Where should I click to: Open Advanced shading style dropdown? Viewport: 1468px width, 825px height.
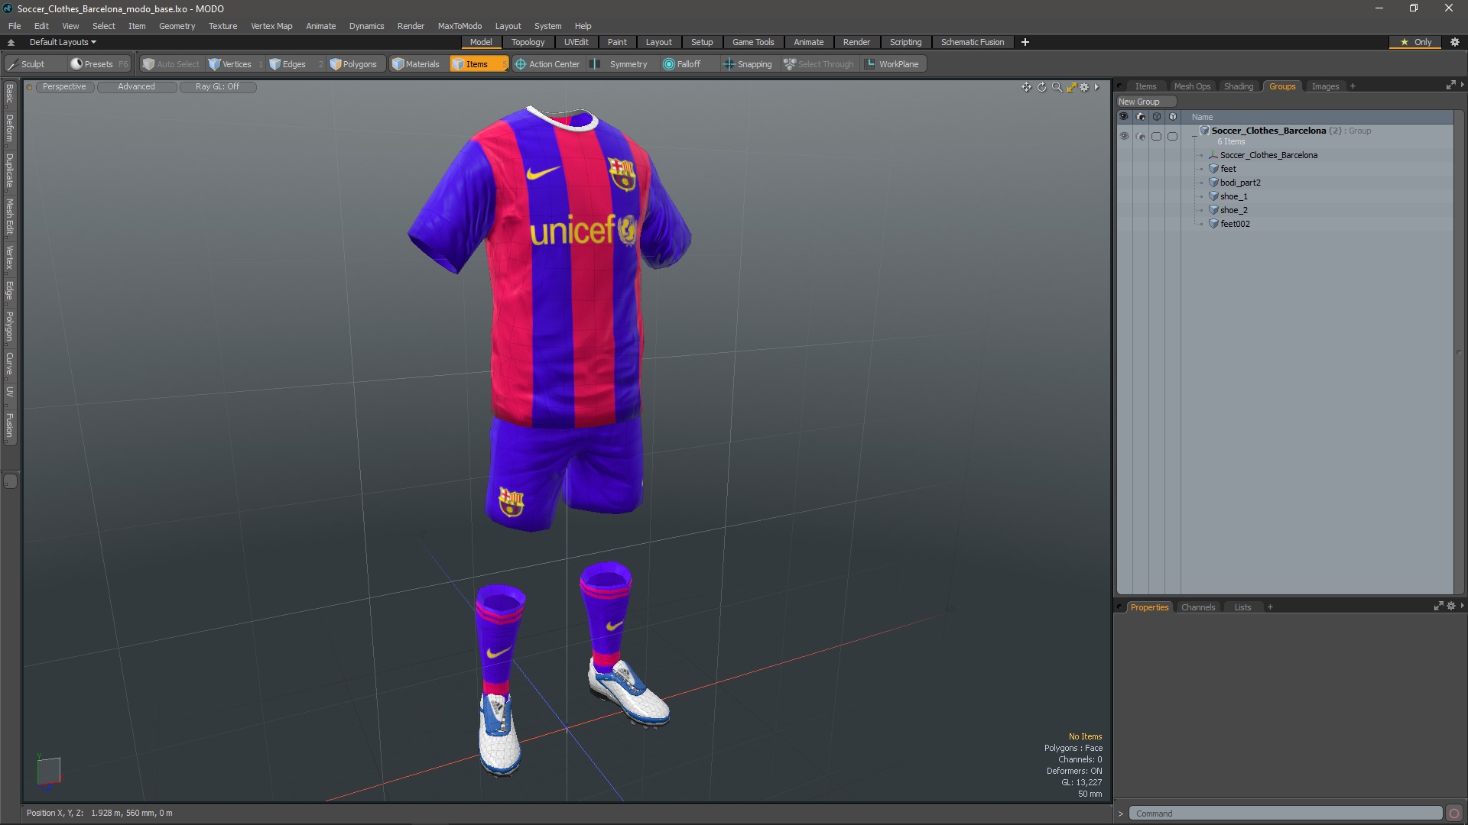pyautogui.click(x=136, y=87)
